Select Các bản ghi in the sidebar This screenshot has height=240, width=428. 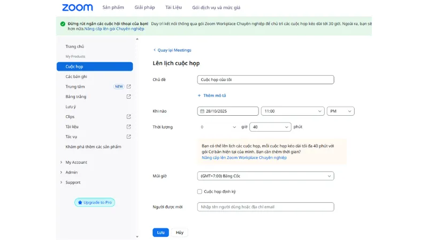(x=76, y=76)
